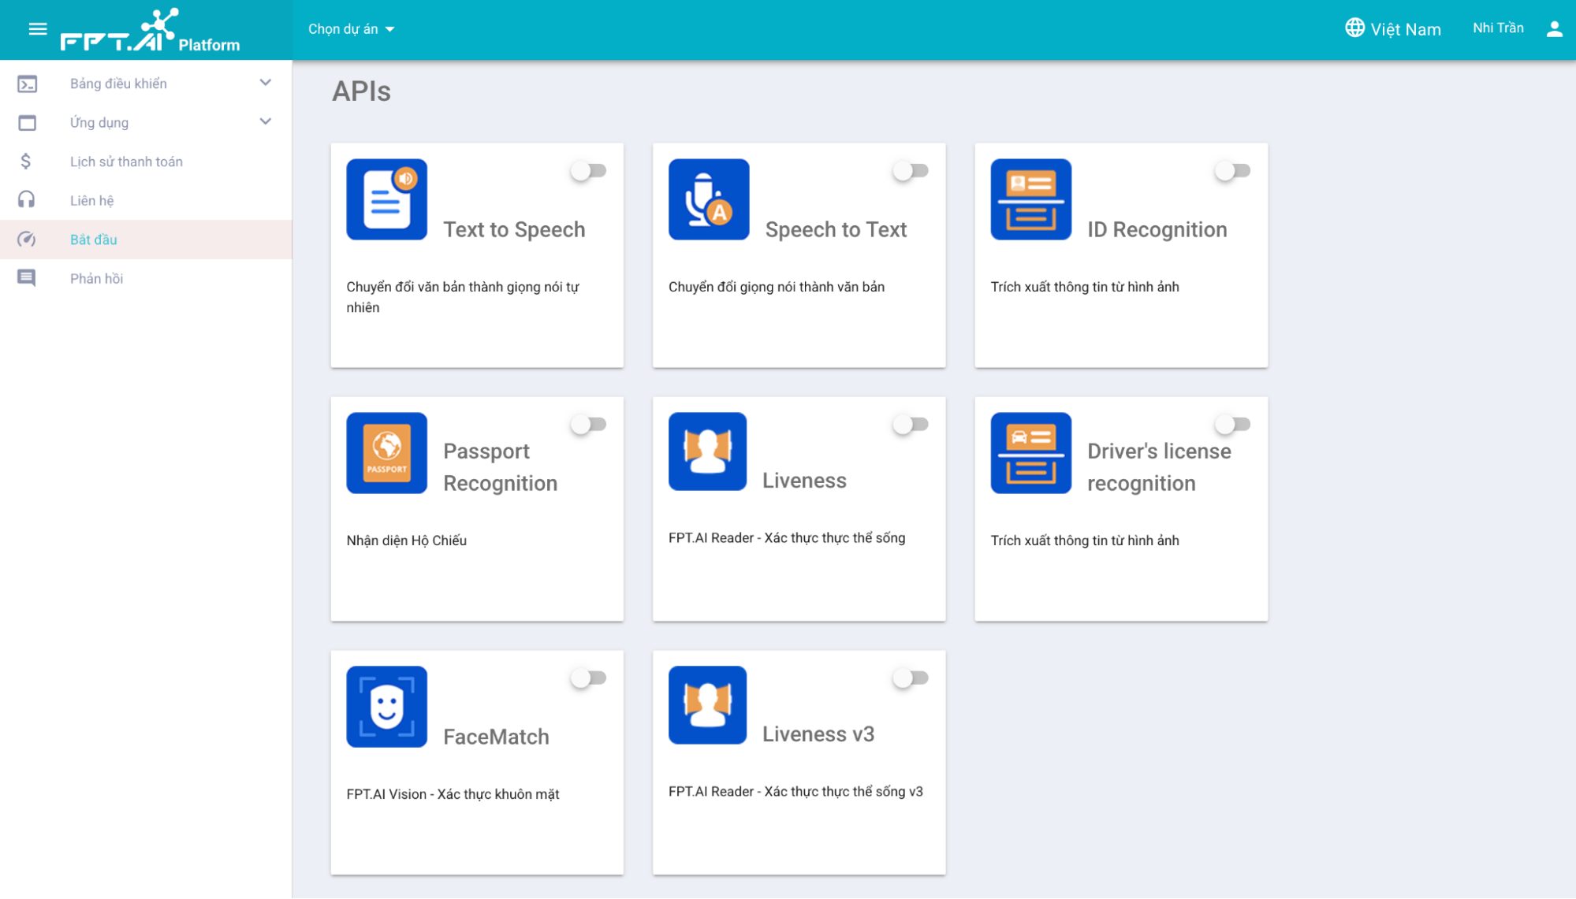1576x899 pixels.
Task: Enable the Text to Speech toggle
Action: coord(588,171)
